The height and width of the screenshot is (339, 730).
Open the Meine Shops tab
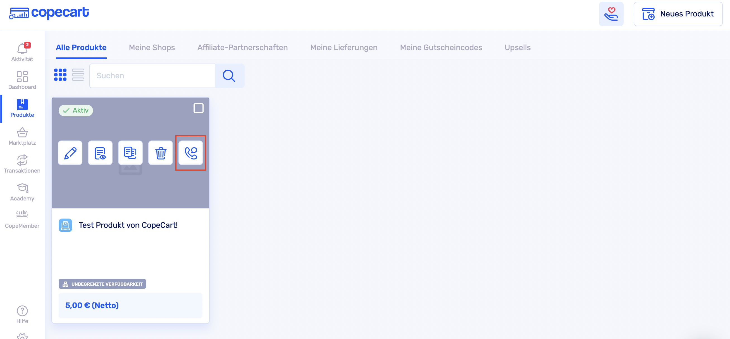pos(152,48)
